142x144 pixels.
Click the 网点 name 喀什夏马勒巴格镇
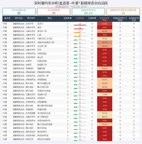pos(45,106)
